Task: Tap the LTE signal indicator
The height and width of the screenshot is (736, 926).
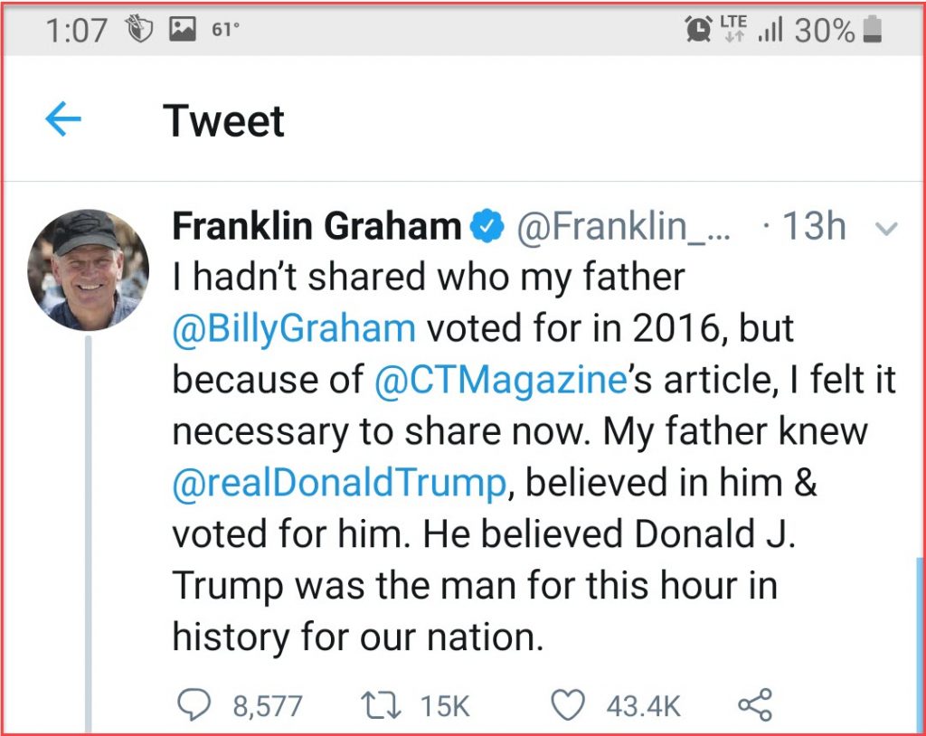Action: [x=733, y=30]
